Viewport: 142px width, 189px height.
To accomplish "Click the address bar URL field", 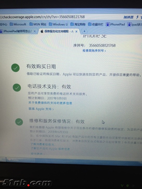I will [60, 17].
